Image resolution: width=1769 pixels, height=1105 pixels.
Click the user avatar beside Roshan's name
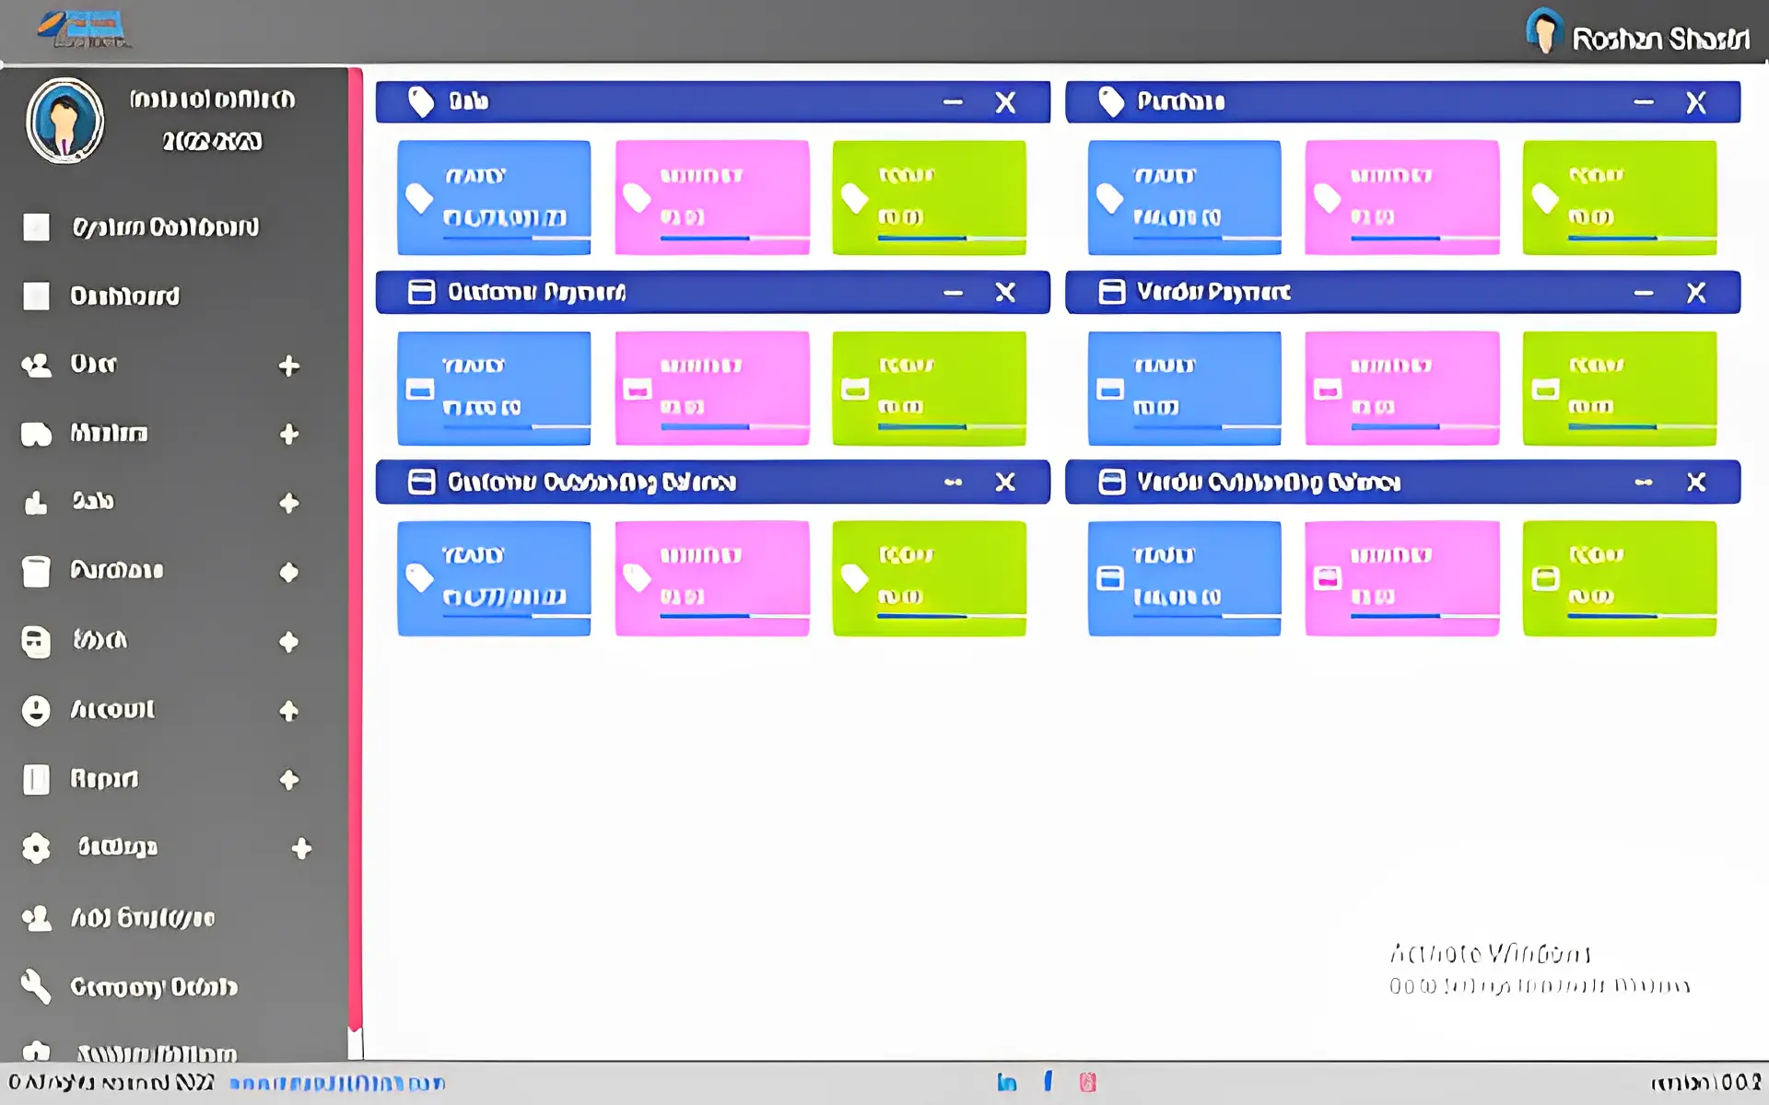pos(1544,32)
